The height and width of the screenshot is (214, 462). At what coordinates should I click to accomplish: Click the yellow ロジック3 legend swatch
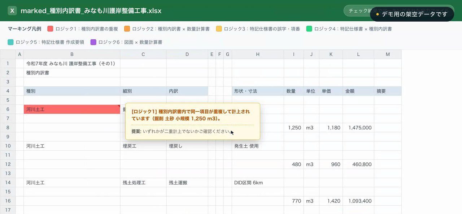click(x=219, y=29)
